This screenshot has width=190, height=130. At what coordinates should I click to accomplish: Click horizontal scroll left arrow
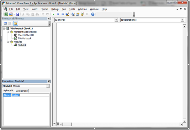click(x=61, y=124)
